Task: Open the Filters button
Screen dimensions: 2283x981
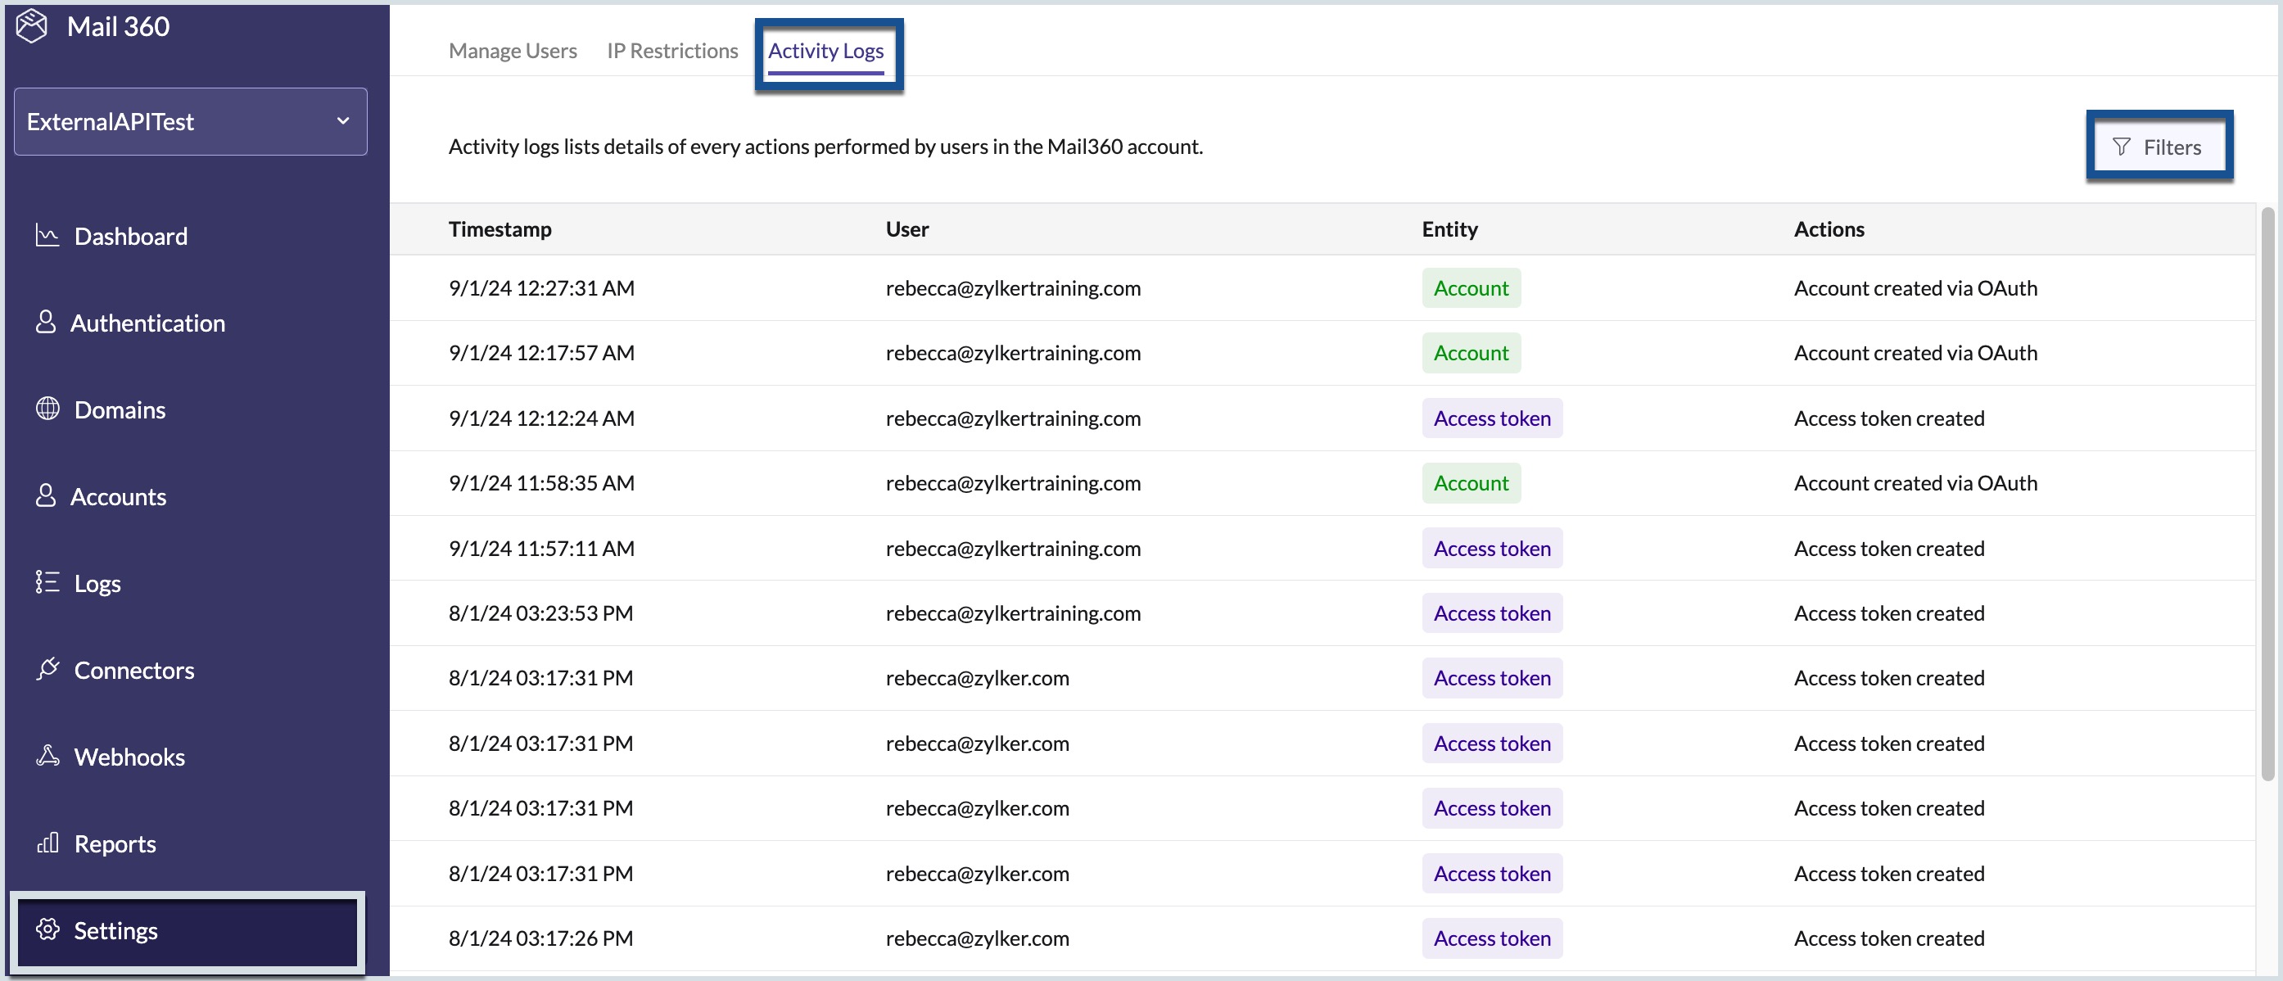Action: [2159, 147]
